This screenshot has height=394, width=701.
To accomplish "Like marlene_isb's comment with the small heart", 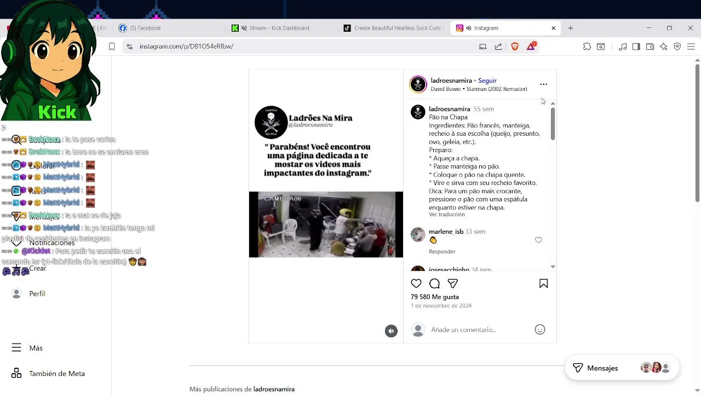I will [x=538, y=240].
